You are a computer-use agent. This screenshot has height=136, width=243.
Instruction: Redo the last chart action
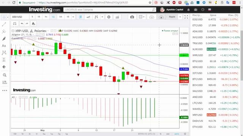pos(27,23)
